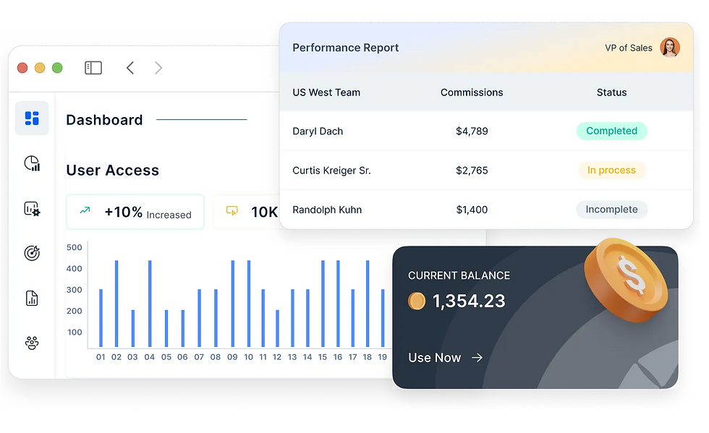Click the VP of Sales avatar photo
This screenshot has height=433, width=709.
click(670, 48)
